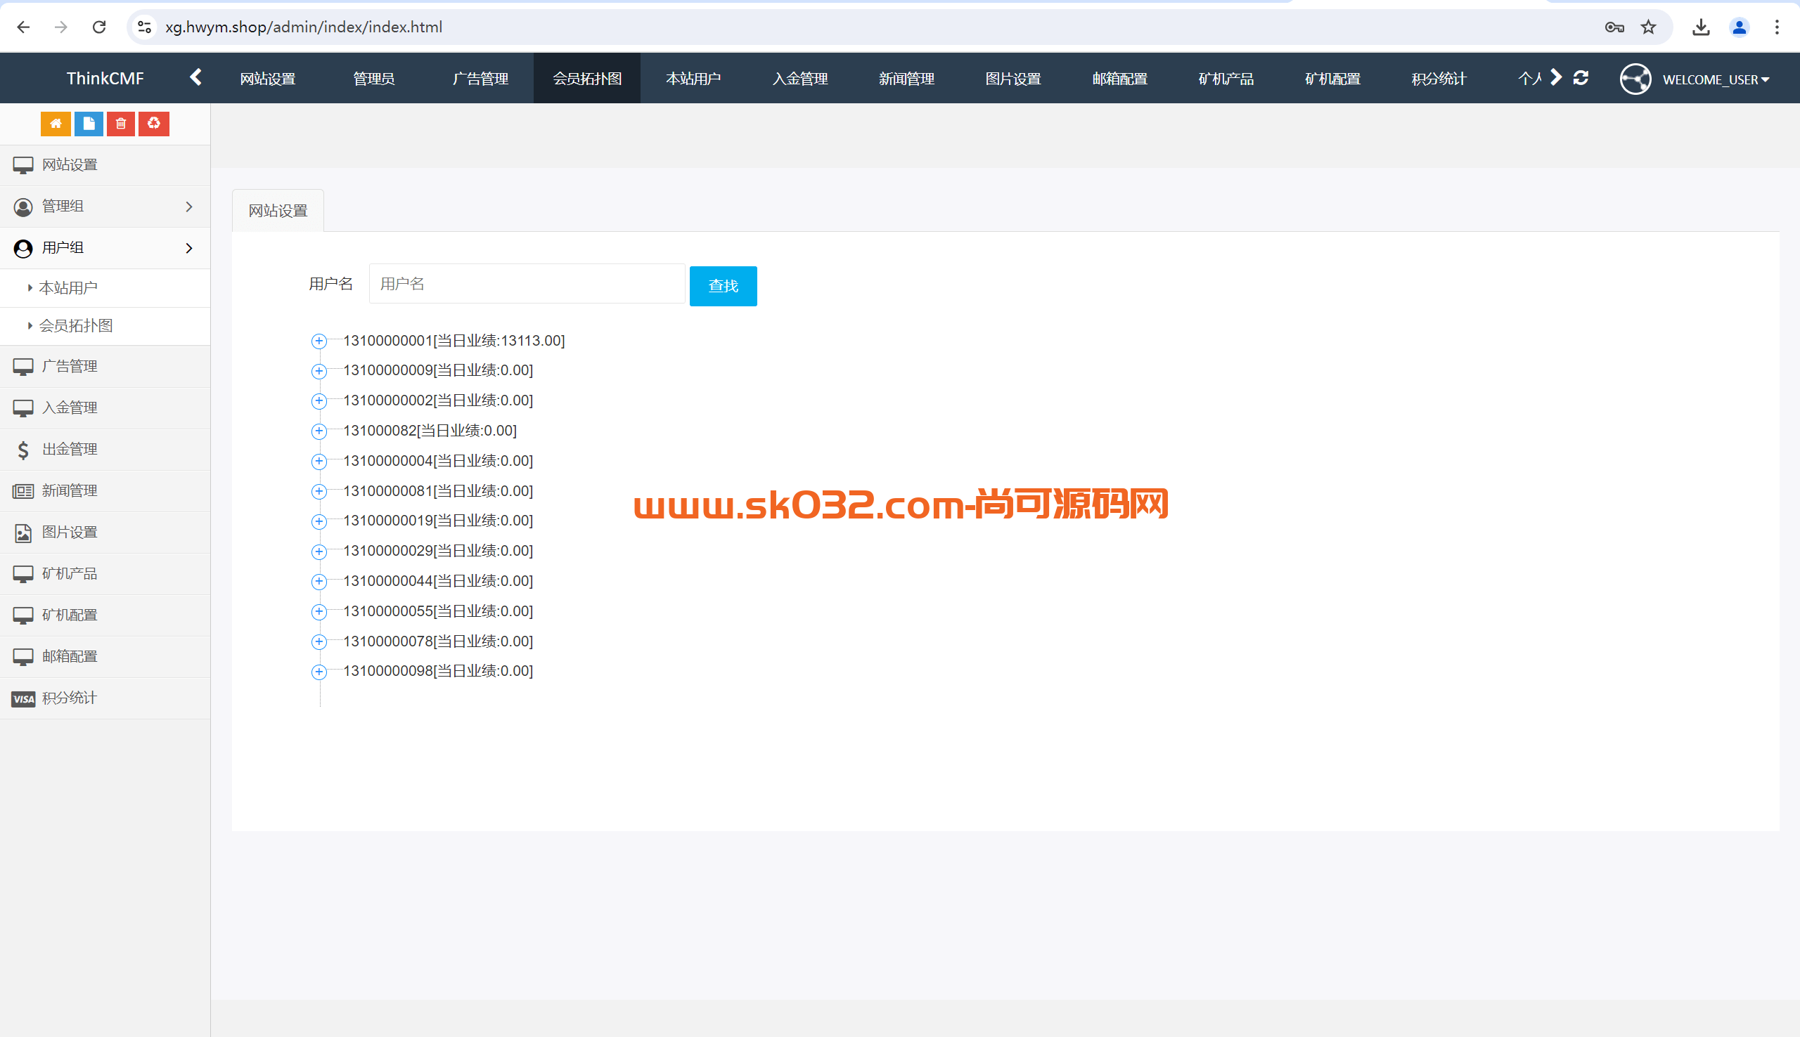Click the blue document icon button
This screenshot has width=1800, height=1037.
[89, 124]
